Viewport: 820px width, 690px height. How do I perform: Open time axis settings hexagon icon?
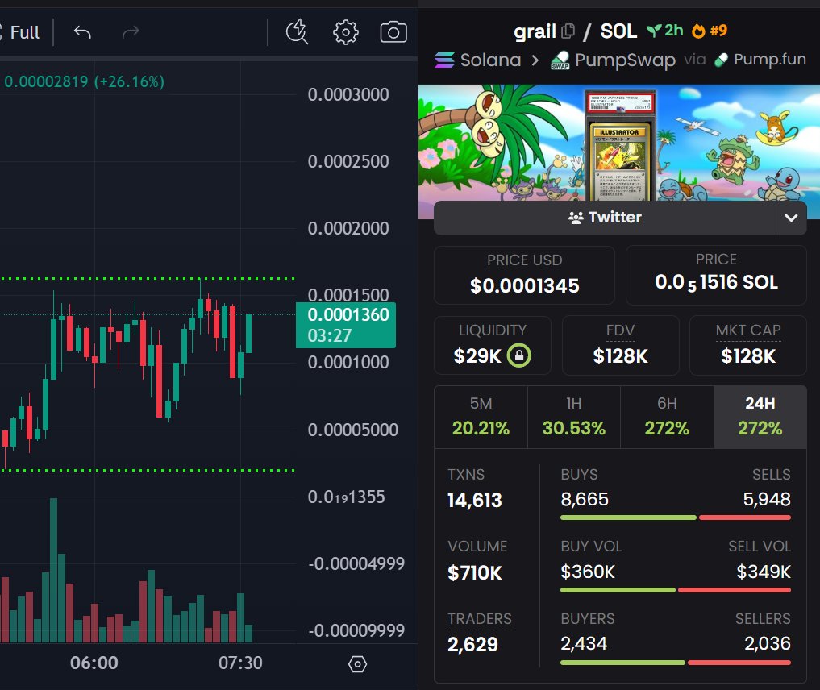[358, 664]
